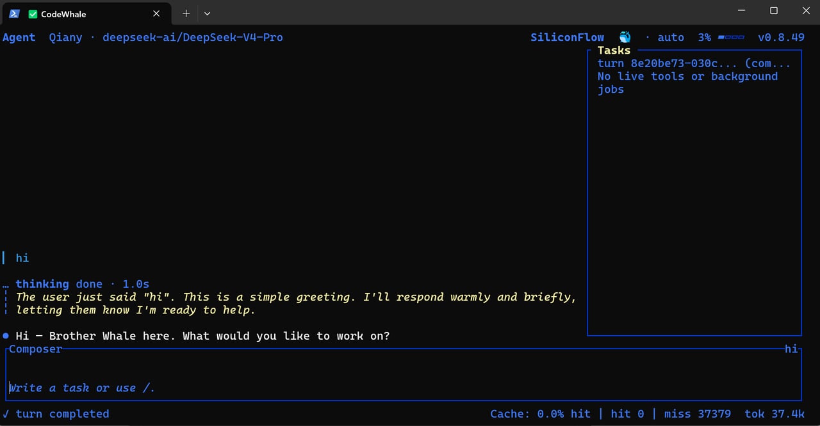The width and height of the screenshot is (820, 426).
Task: Click the miss 37379 counter
Action: point(698,414)
